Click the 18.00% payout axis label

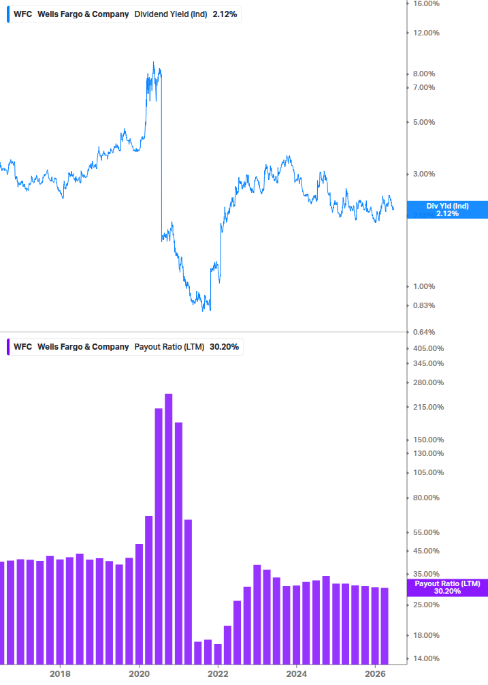pyautogui.click(x=426, y=636)
